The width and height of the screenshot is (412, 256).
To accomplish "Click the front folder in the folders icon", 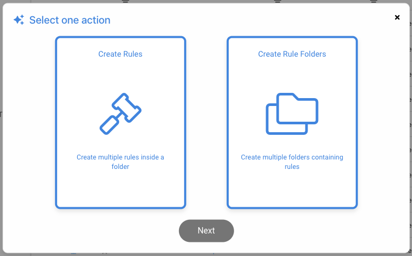I will click(299, 109).
